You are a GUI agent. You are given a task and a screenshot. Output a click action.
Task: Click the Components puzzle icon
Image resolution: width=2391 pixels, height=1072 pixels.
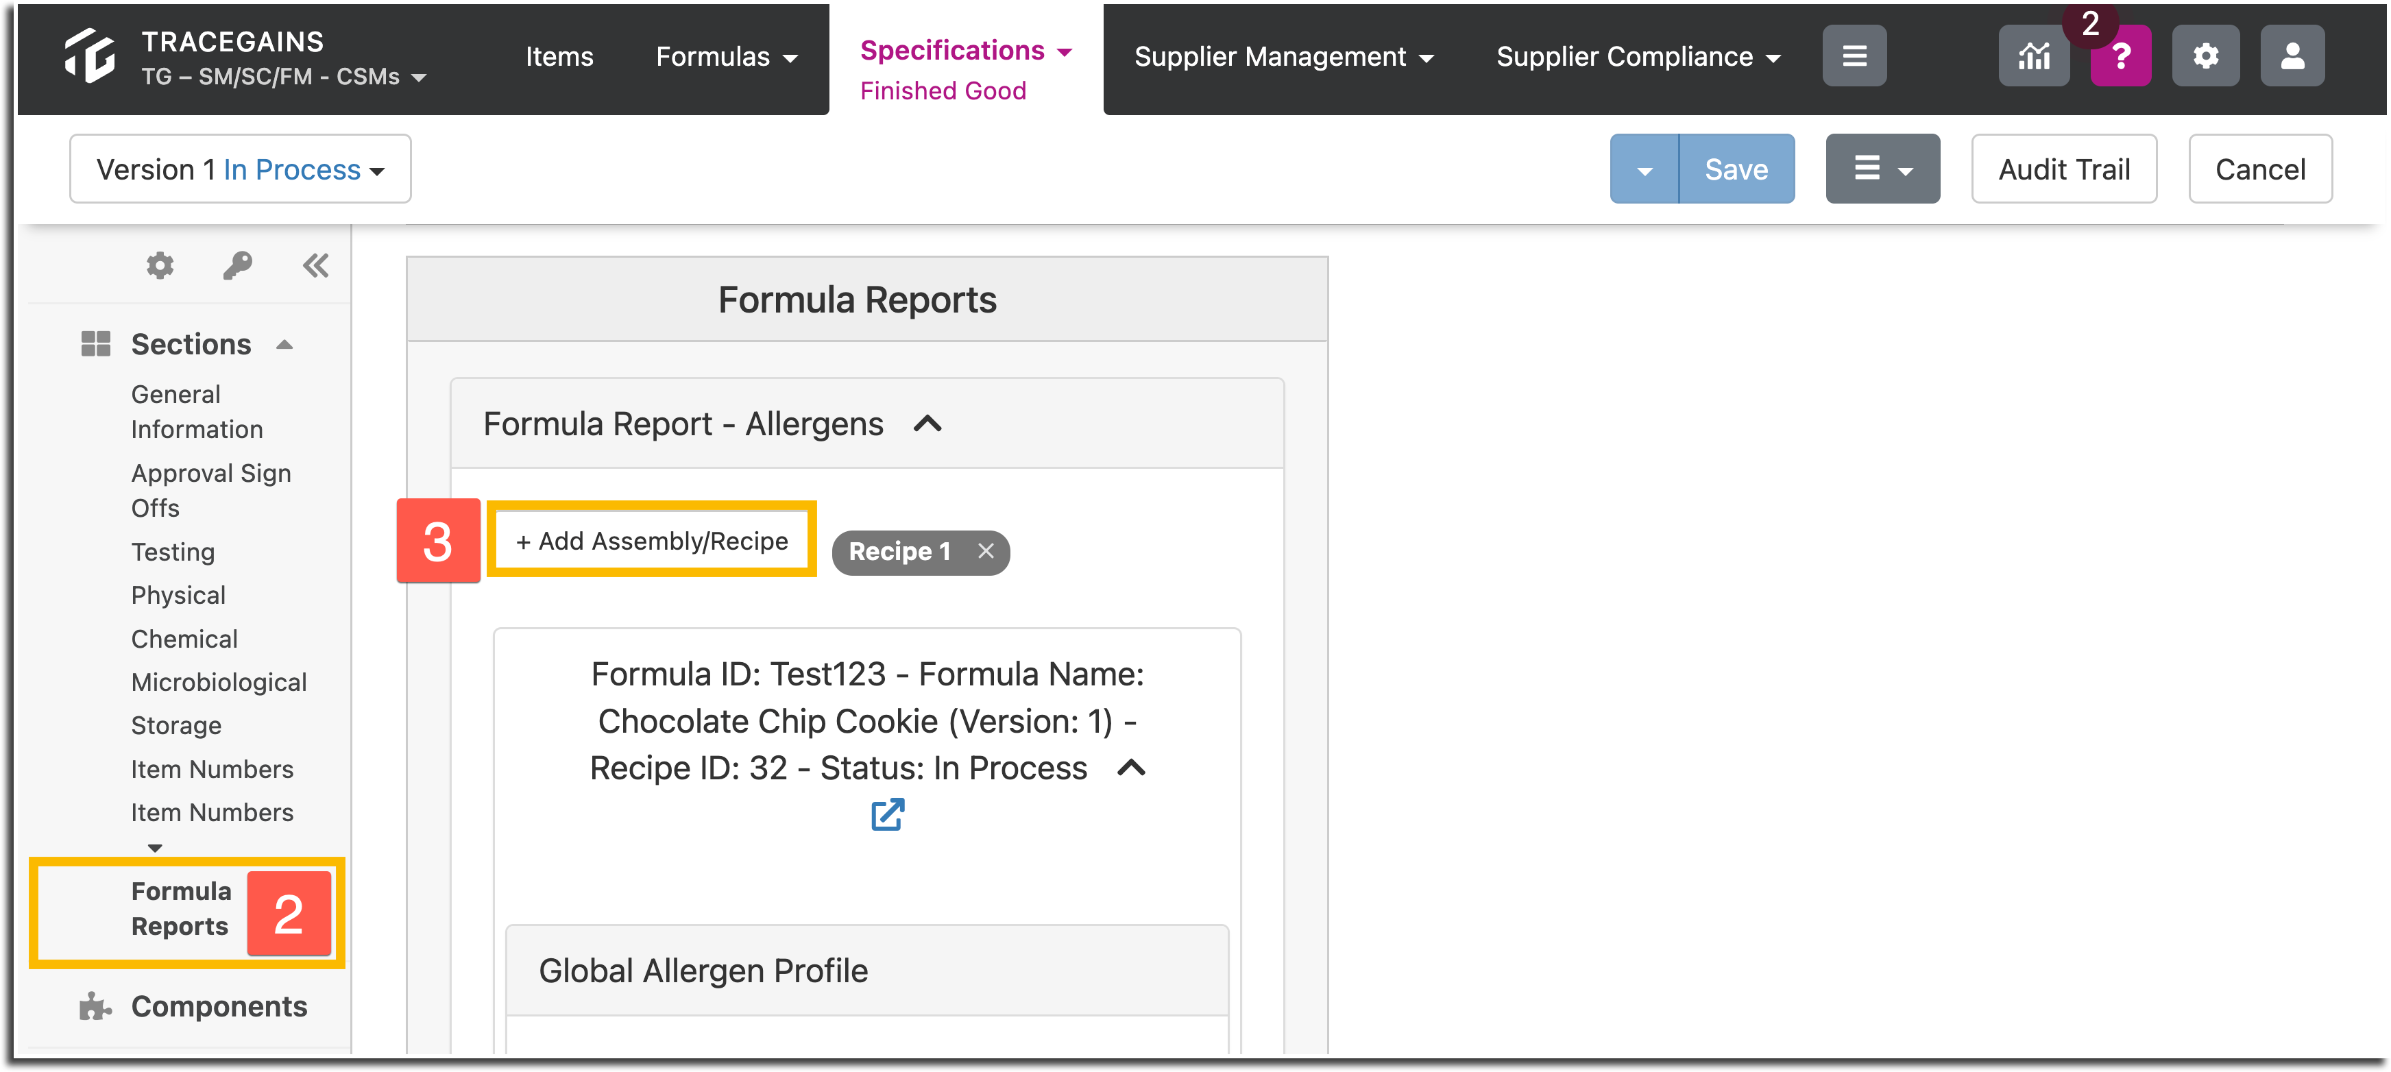click(x=95, y=1006)
